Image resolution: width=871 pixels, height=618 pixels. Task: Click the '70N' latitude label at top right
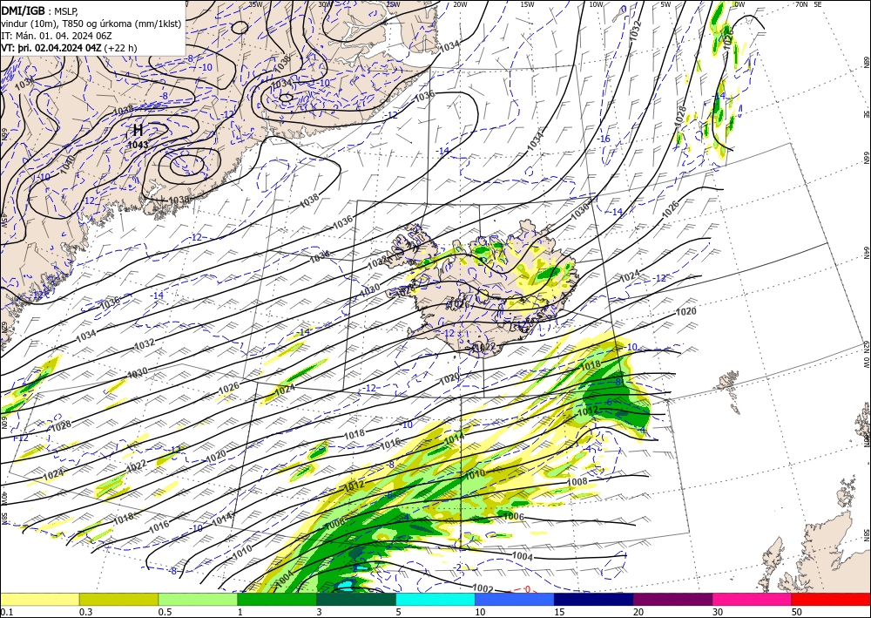click(801, 3)
